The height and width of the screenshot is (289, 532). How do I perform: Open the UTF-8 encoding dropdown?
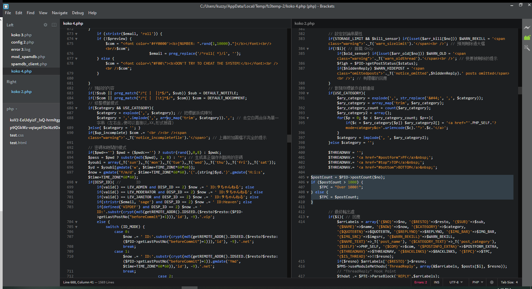456,282
